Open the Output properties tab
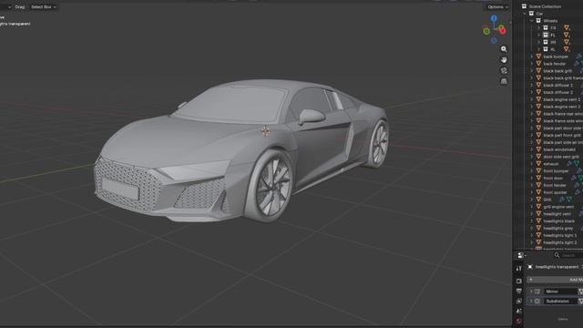The image size is (583, 328). 519,291
